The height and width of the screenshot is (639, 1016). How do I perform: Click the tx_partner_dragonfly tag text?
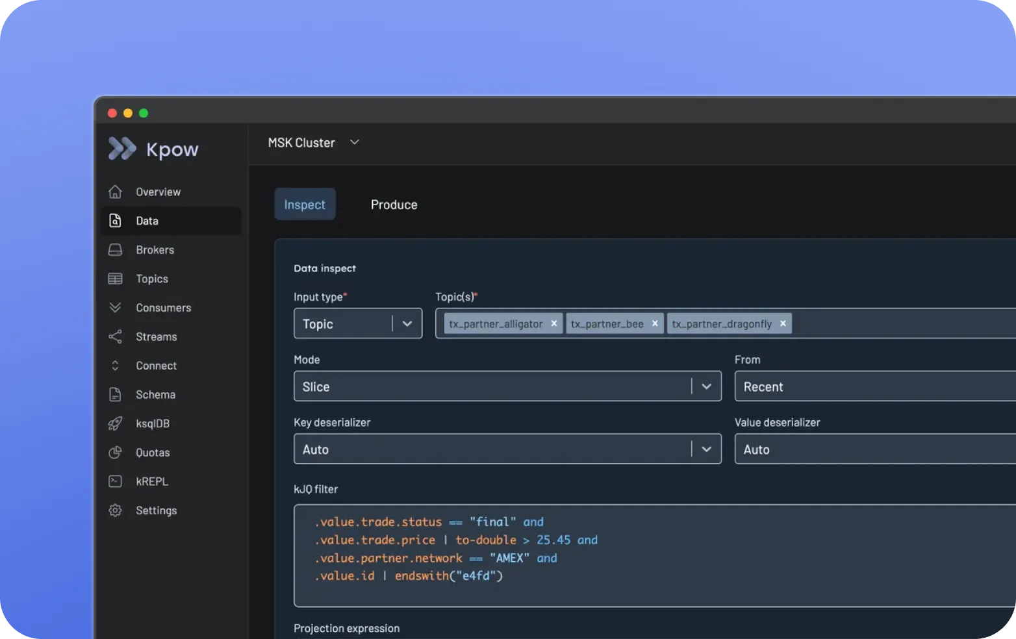coord(722,323)
